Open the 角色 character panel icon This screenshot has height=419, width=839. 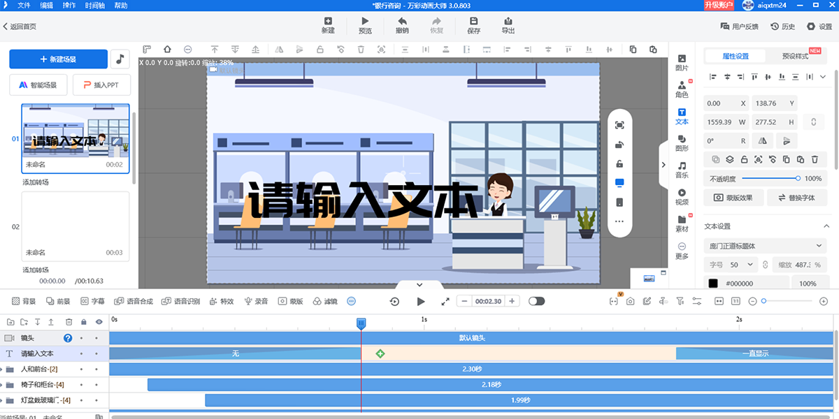coord(682,85)
